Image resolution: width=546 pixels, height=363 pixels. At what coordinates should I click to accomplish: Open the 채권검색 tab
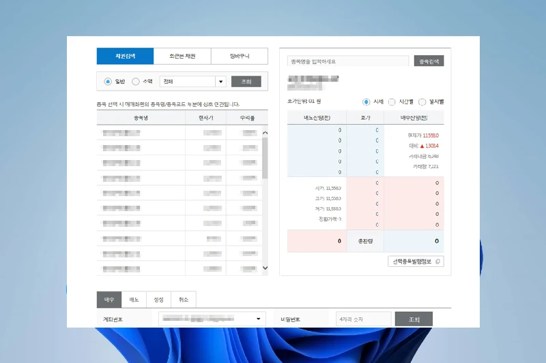[125, 56]
